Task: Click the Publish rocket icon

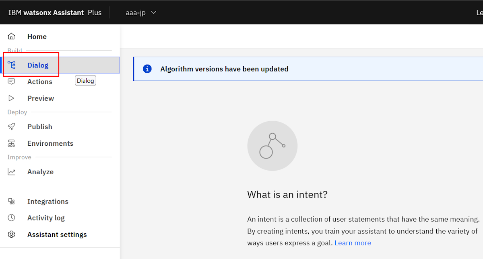Action: tap(11, 126)
